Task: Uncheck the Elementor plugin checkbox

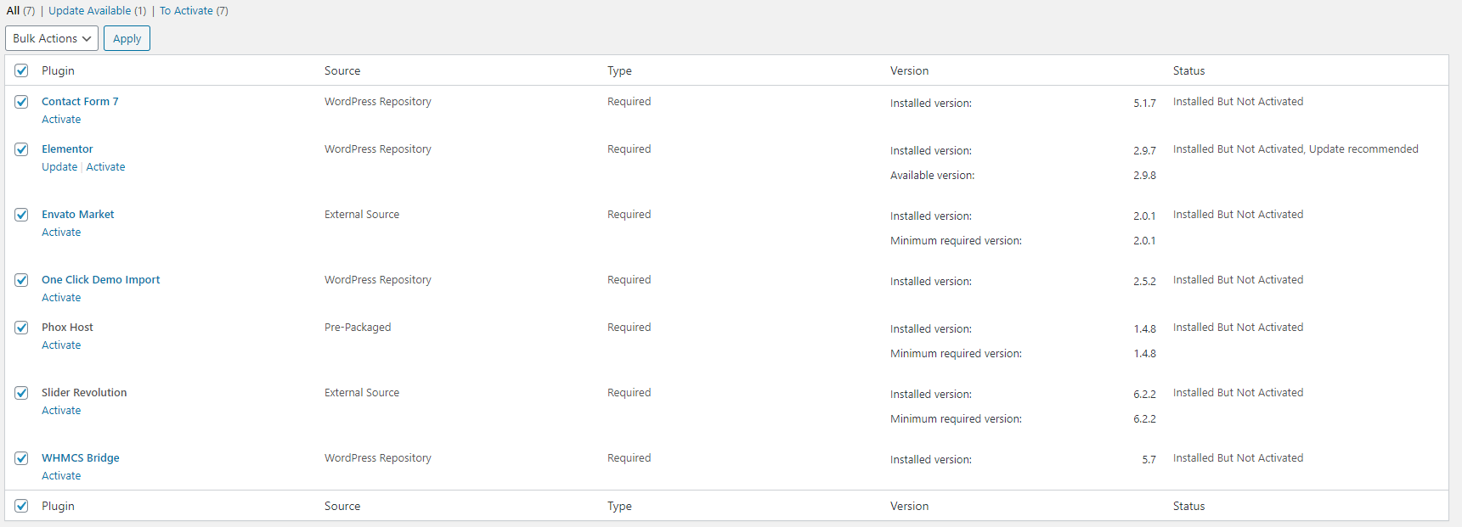Action: pos(21,149)
